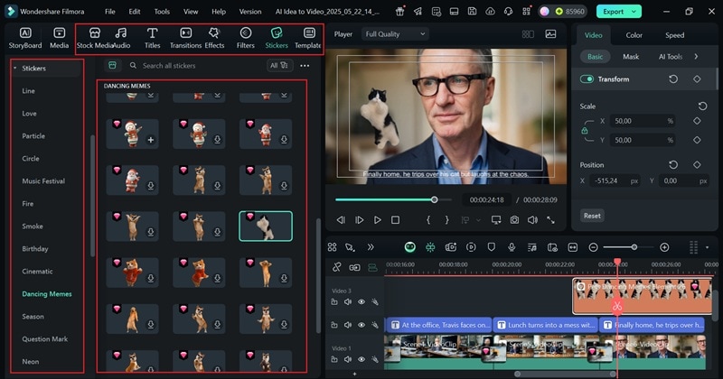
Task: Open the Tools menu
Action: point(162,12)
